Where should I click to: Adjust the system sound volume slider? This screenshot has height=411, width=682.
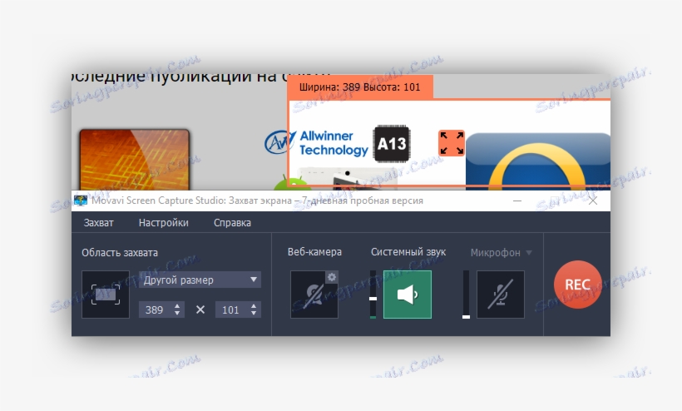click(373, 299)
